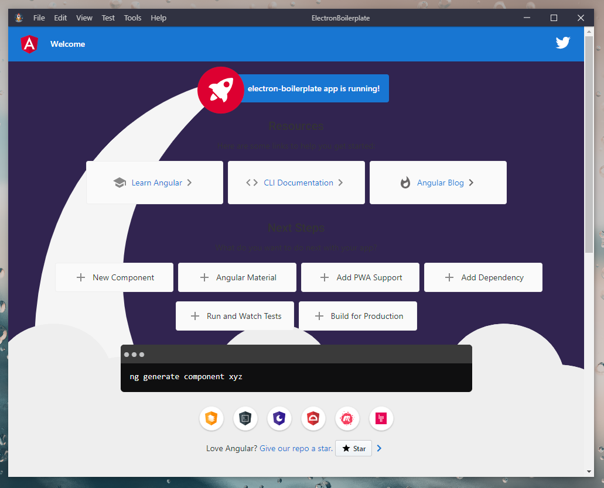
Task: Click the Angular shield logo
Action: (29, 44)
